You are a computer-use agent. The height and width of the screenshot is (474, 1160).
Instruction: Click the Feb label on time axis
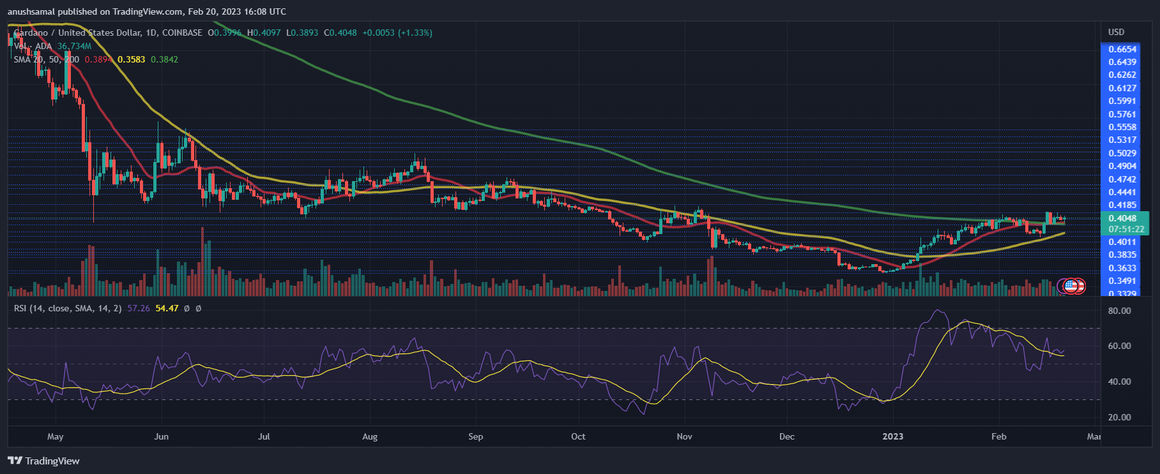pyautogui.click(x=998, y=436)
